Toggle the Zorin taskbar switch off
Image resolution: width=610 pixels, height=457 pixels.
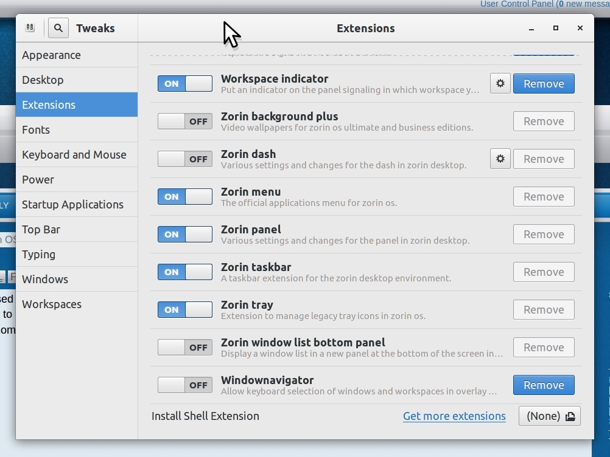coord(185,272)
